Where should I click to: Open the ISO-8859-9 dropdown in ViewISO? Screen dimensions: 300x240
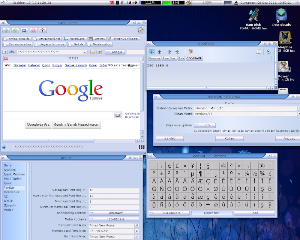169,213
